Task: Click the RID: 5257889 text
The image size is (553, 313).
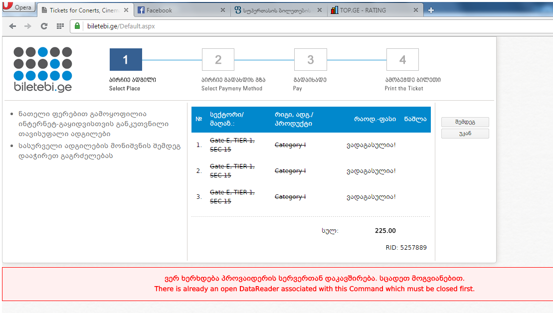Action: (x=406, y=247)
